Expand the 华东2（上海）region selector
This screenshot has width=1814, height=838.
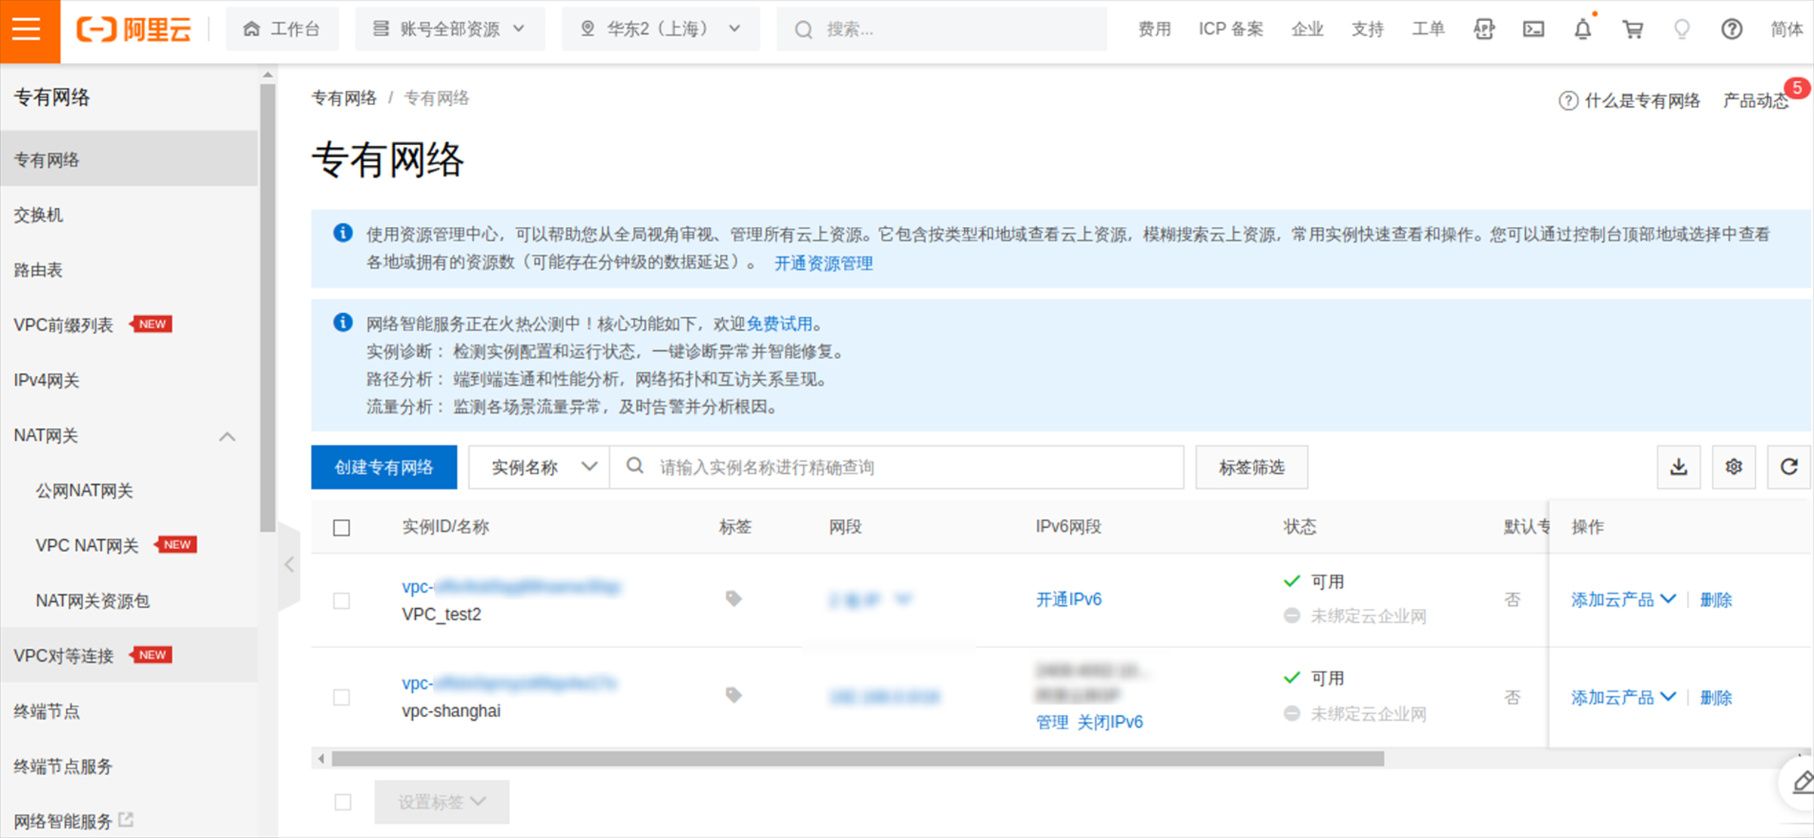[660, 29]
